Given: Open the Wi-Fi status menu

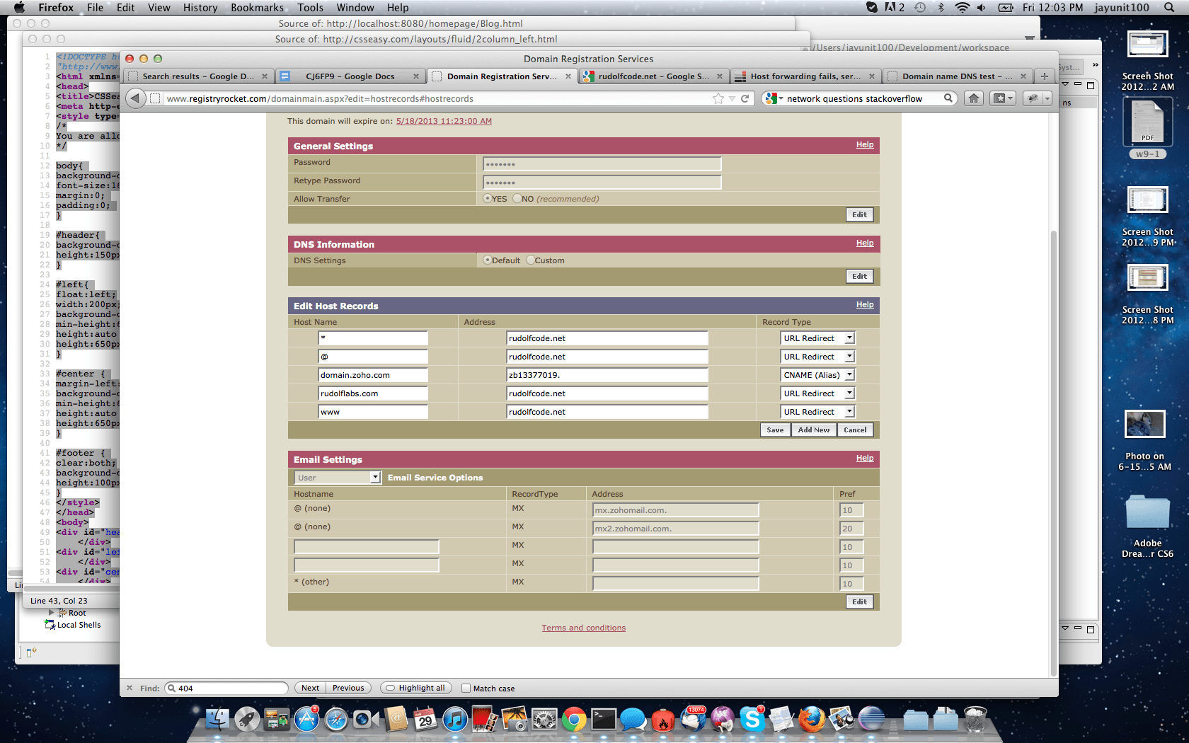Looking at the screenshot, I should pos(962,7).
